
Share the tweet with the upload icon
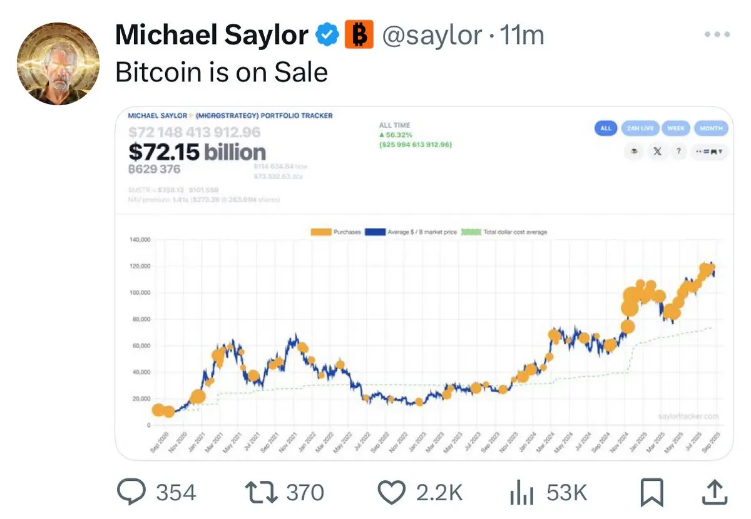click(713, 492)
